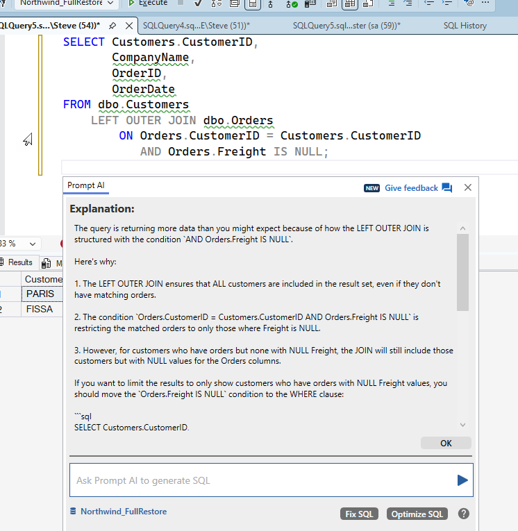Switch to the SQLQuery4 Steve (51) tab
Image resolution: width=518 pixels, height=531 pixels.
pyautogui.click(x=196, y=26)
